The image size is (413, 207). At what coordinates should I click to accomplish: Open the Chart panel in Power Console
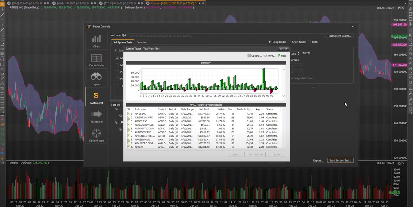pyautogui.click(x=96, y=40)
